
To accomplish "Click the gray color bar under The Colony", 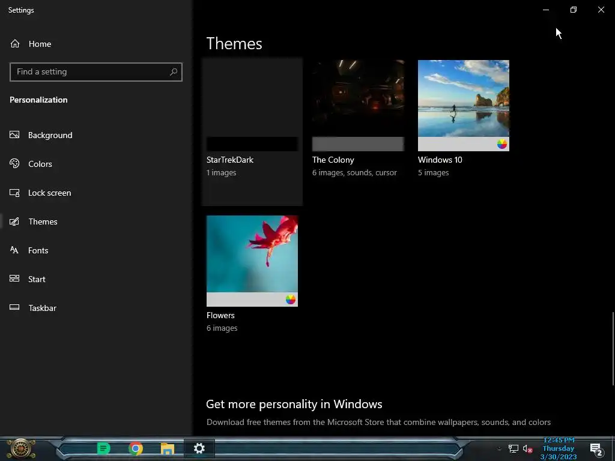I will [x=358, y=144].
